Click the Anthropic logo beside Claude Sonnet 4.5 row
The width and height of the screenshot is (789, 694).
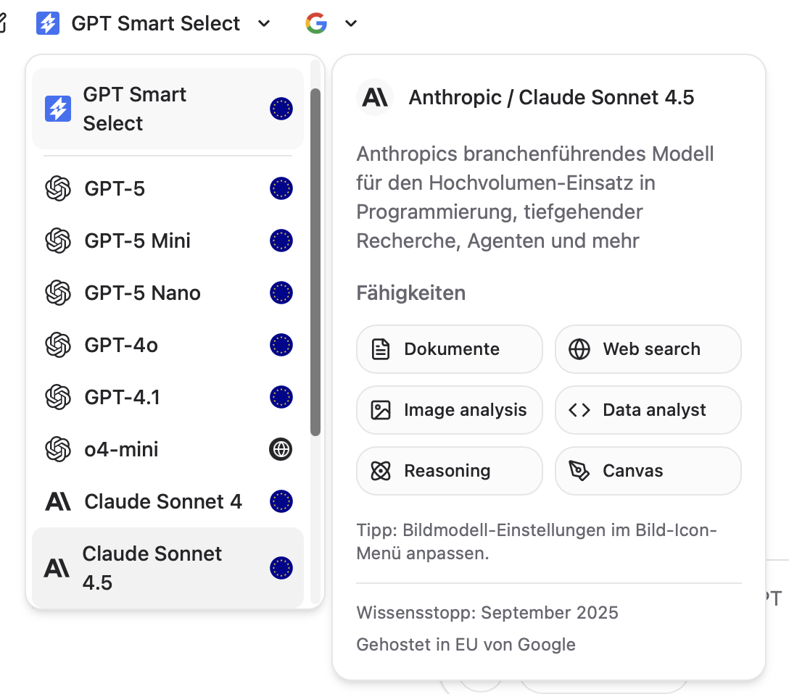[57, 568]
